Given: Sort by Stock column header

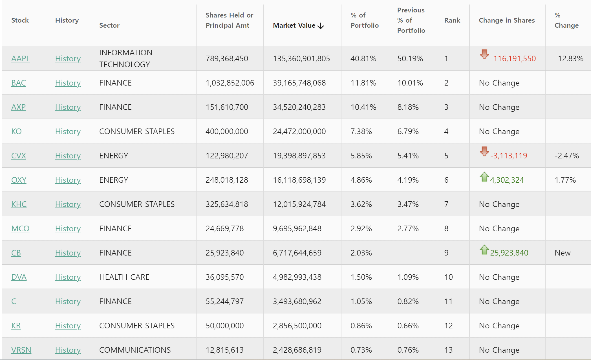Looking at the screenshot, I should point(20,20).
